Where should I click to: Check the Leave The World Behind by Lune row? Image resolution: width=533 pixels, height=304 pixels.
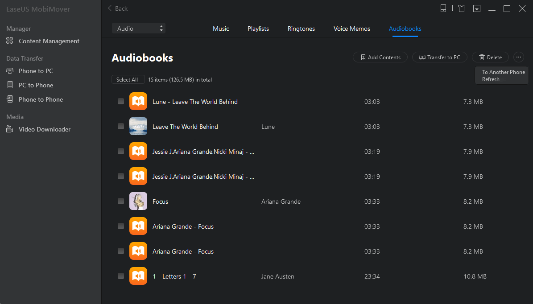(x=121, y=126)
